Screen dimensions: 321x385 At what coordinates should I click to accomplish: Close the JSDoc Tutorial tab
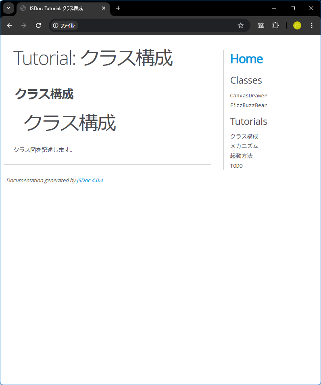pos(104,8)
